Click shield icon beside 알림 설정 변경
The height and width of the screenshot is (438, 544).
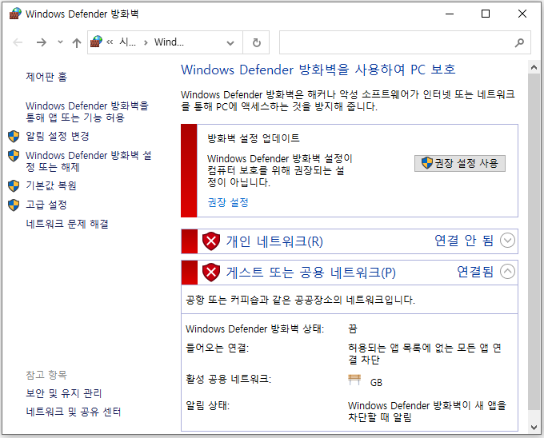(x=14, y=136)
